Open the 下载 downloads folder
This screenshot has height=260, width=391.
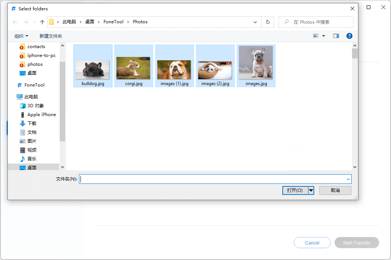coord(32,124)
